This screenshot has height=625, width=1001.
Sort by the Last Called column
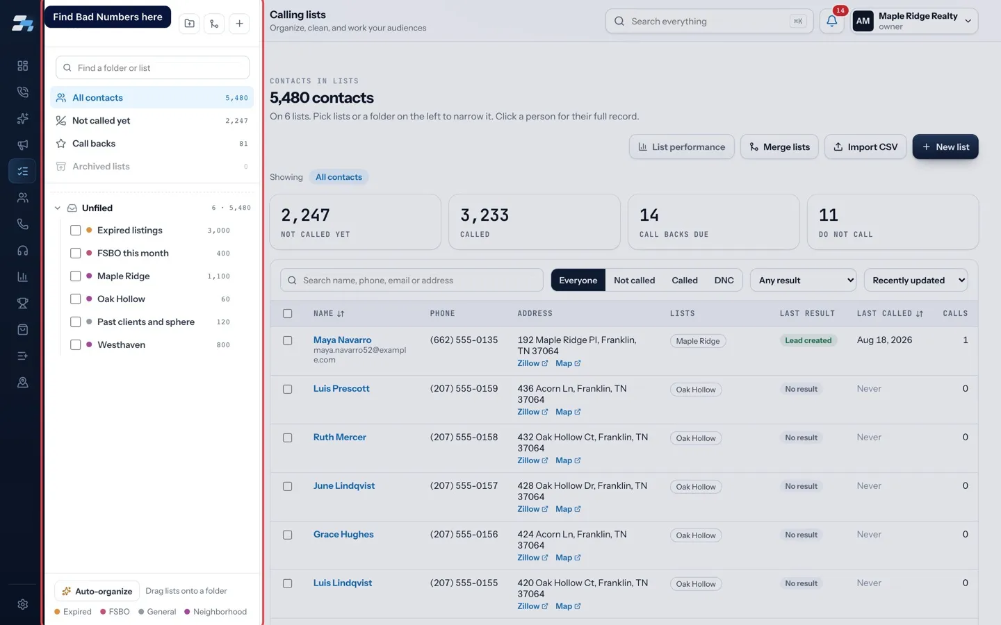click(890, 314)
